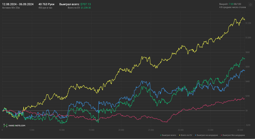Toggle 'Выиграл всего' green line in legend
This screenshot has height=139, width=255.
pyautogui.click(x=168, y=135)
